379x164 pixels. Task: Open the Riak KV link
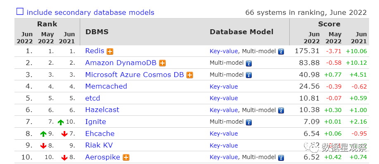point(99,145)
